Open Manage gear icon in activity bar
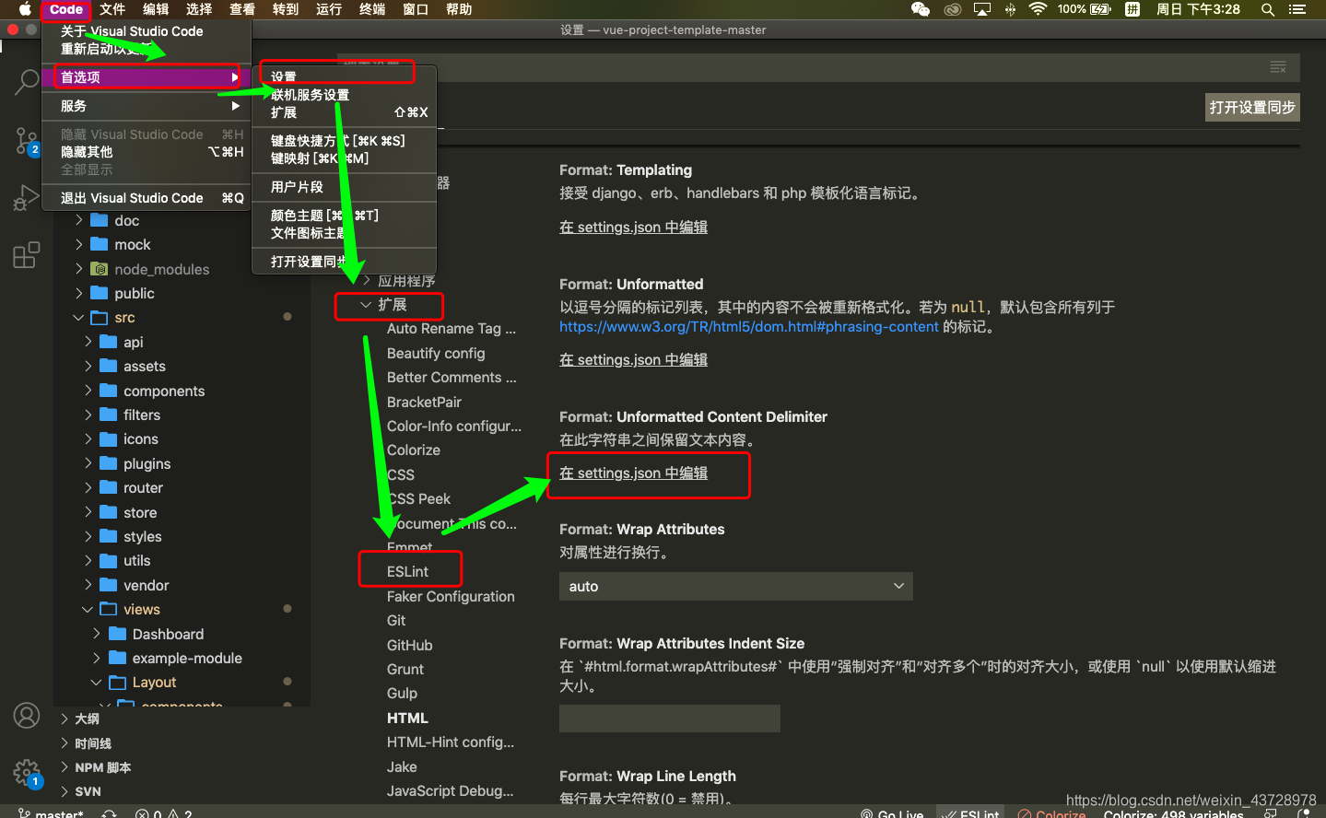The height and width of the screenshot is (818, 1326). (27, 773)
